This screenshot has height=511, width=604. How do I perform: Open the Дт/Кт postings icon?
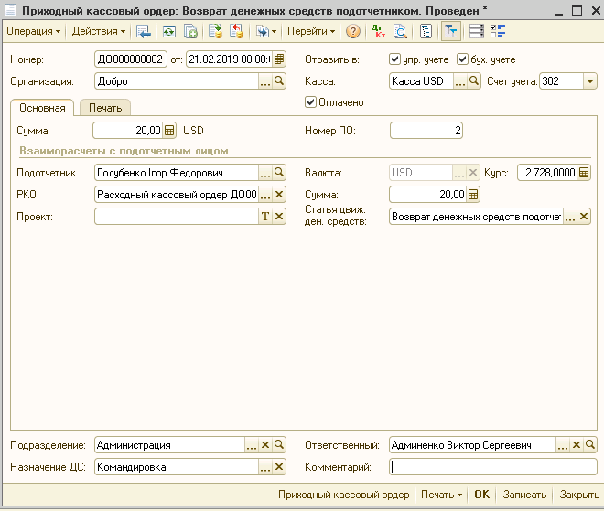tap(380, 31)
